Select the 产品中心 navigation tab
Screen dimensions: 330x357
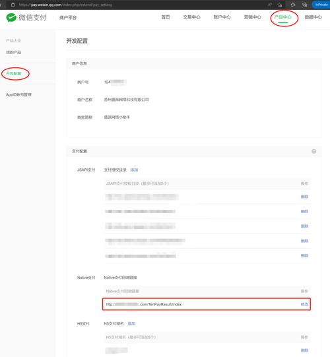coord(283,17)
